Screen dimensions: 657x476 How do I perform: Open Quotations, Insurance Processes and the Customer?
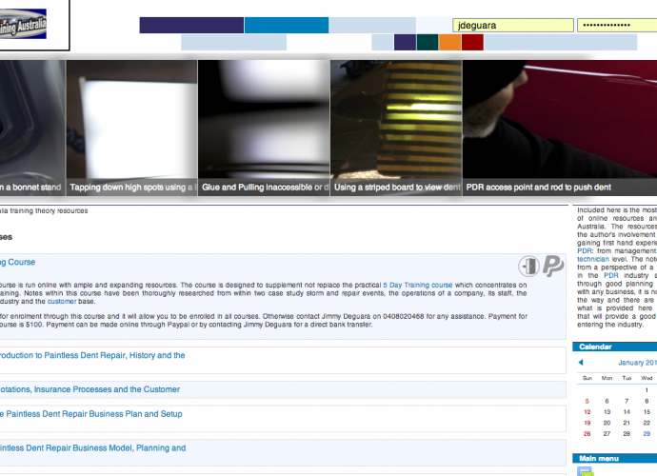(x=90, y=389)
